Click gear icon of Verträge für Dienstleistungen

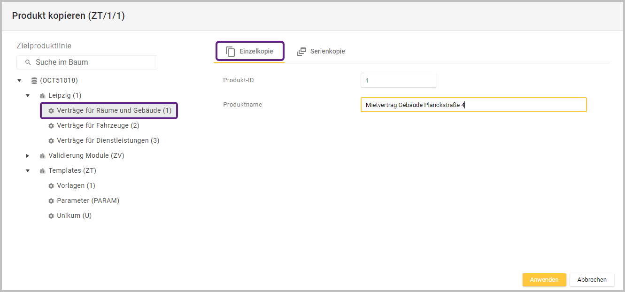(51, 141)
